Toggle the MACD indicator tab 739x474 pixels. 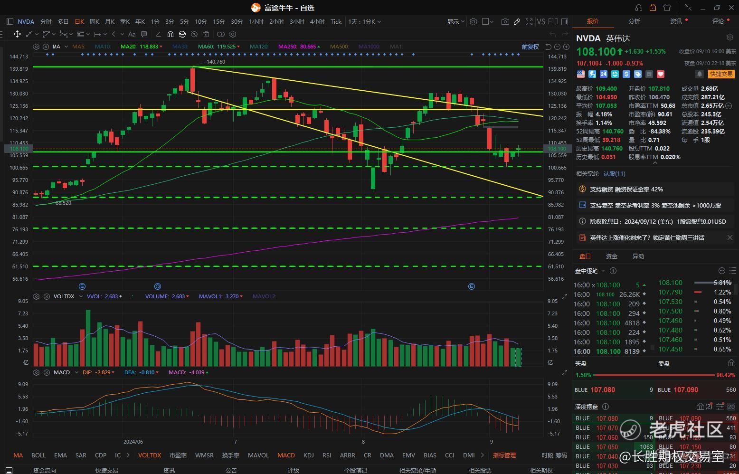click(286, 455)
